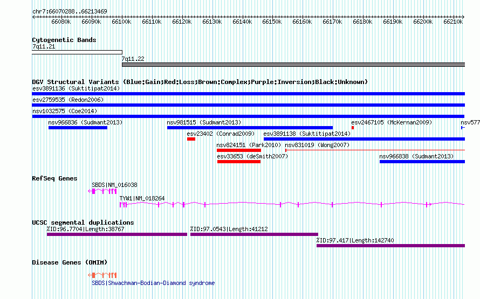Select the esv2759535 (Redon2006) variant bar
Image resolution: width=480 pixels, height=299 pixels.
click(248, 105)
